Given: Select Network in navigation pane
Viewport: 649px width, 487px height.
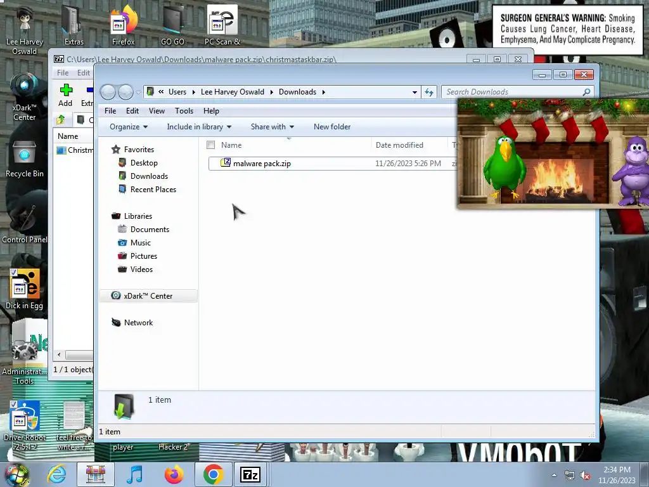Looking at the screenshot, I should (138, 323).
